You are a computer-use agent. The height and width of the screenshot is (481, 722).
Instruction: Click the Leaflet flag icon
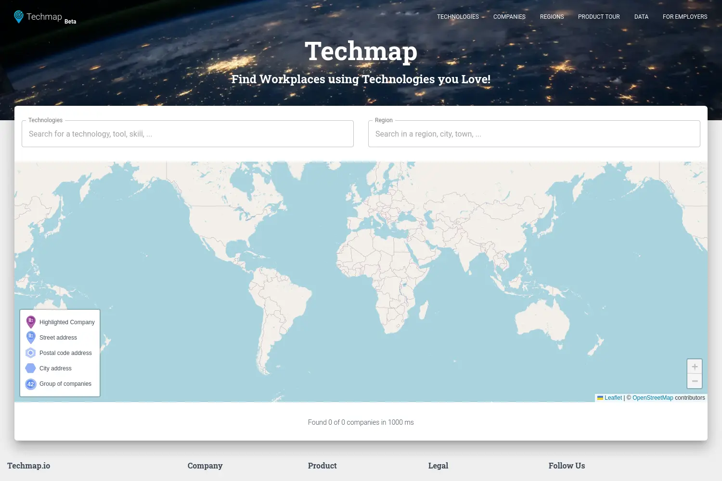[x=600, y=398]
